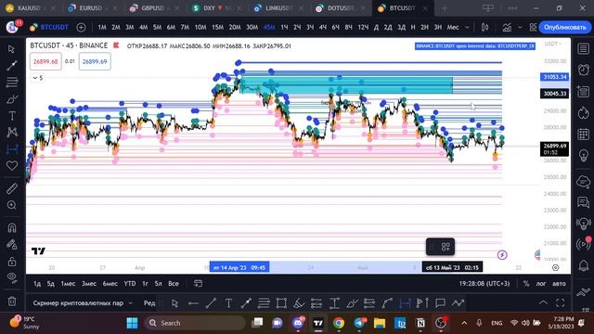Screen dimensions: 594x334
Task: Open the favorites heart icon
Action: coord(12,166)
